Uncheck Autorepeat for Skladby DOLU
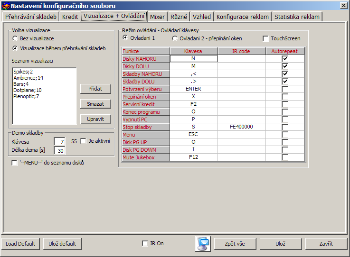 coord(285,82)
